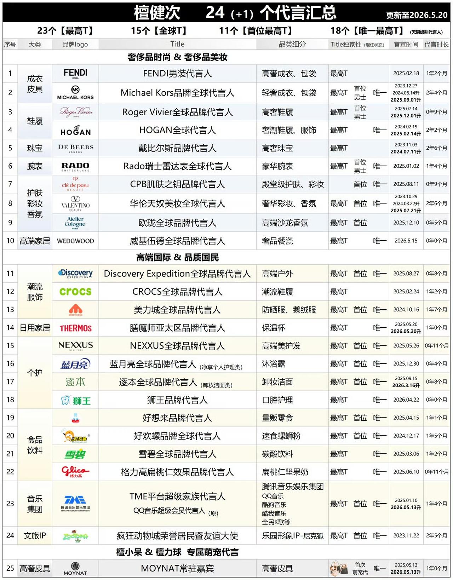
Task: Click the FENDI男装代言人 title cell
Action: tap(177, 74)
